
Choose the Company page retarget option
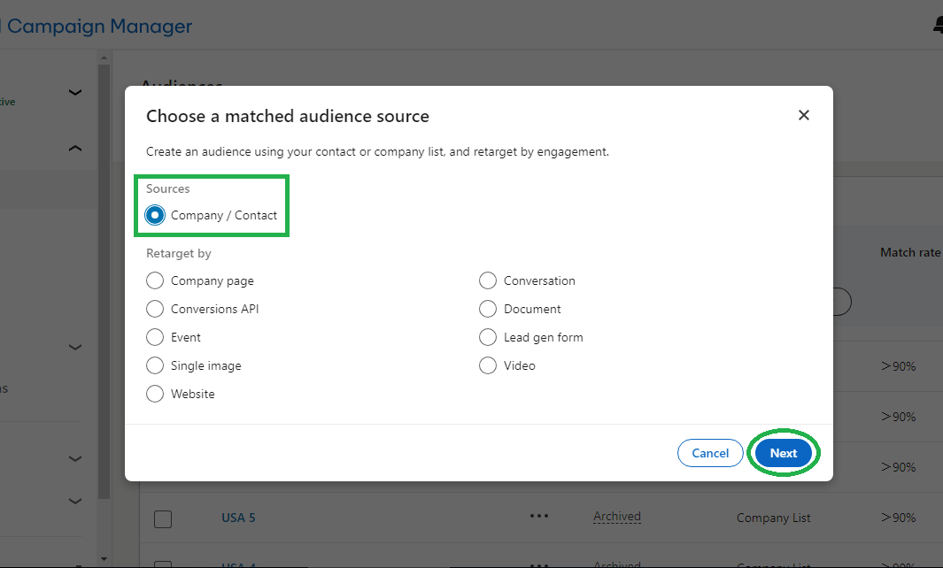[155, 280]
